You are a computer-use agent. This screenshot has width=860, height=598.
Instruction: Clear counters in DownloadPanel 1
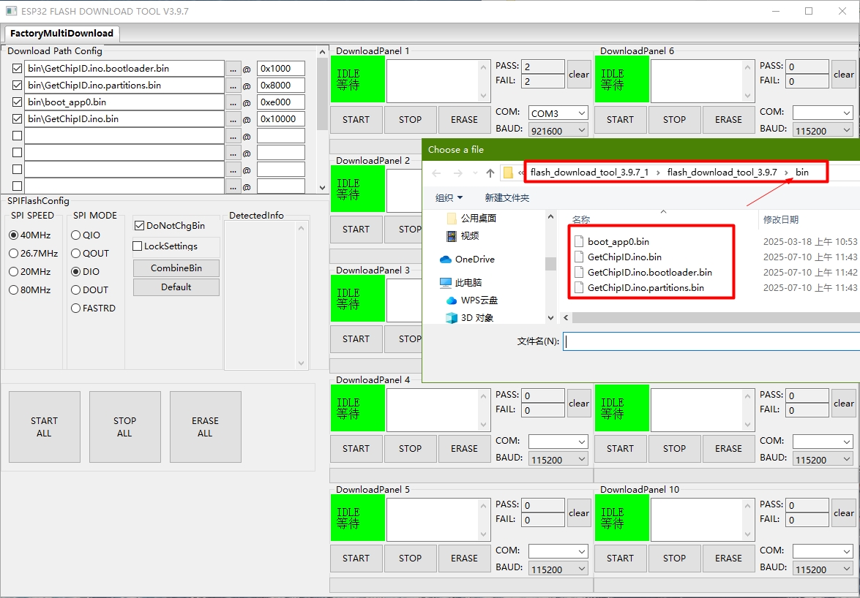pyautogui.click(x=579, y=75)
